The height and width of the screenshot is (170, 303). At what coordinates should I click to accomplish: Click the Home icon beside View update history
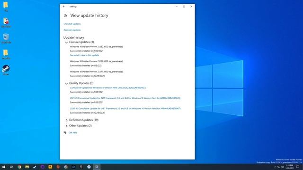click(x=65, y=16)
